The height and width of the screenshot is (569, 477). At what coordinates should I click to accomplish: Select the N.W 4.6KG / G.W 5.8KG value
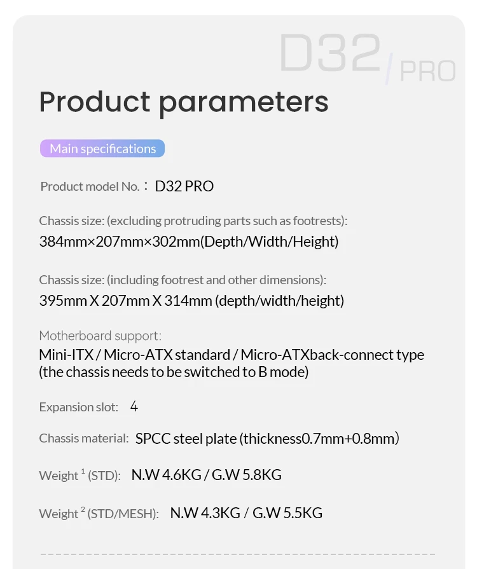point(206,475)
